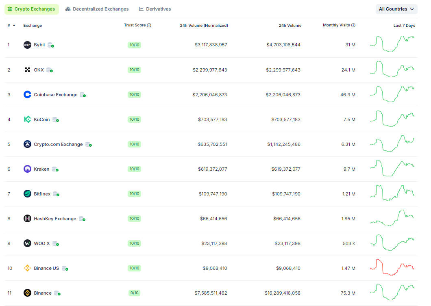This screenshot has width=431, height=306.
Task: Click Bybit's 10/10 trust score badge
Action: tap(135, 45)
